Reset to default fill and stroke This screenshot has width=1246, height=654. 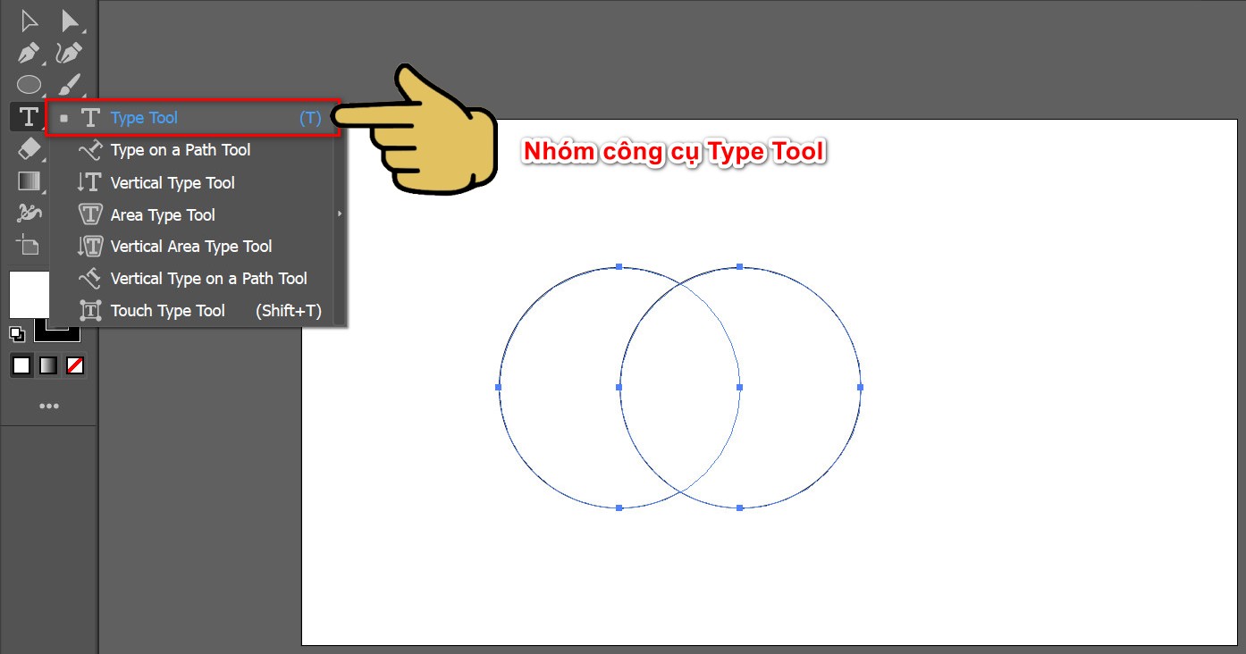15,333
